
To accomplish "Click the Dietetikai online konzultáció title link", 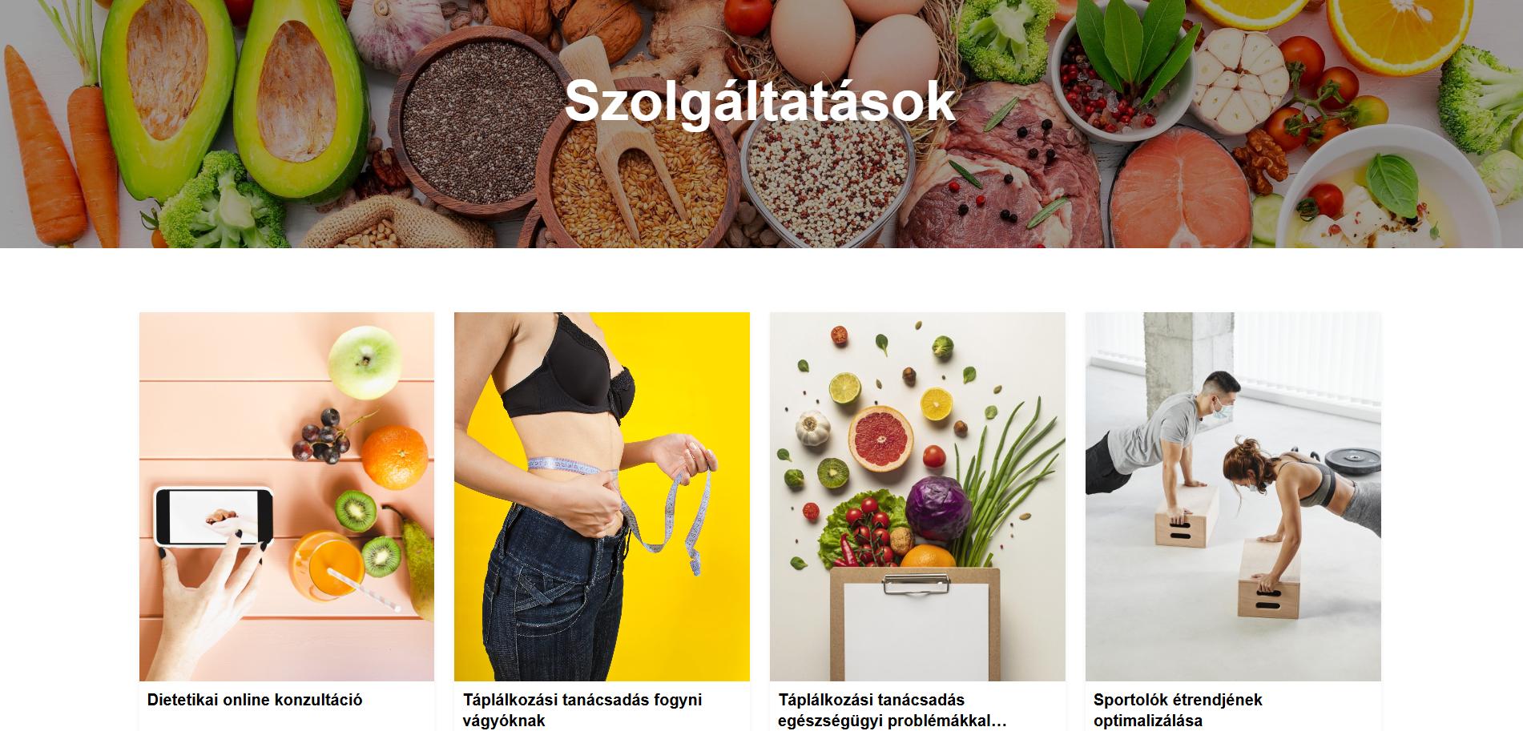I will pos(255,700).
